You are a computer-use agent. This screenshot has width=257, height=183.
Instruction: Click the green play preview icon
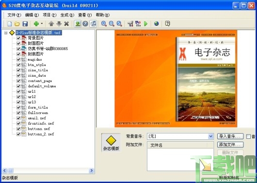[145, 24]
